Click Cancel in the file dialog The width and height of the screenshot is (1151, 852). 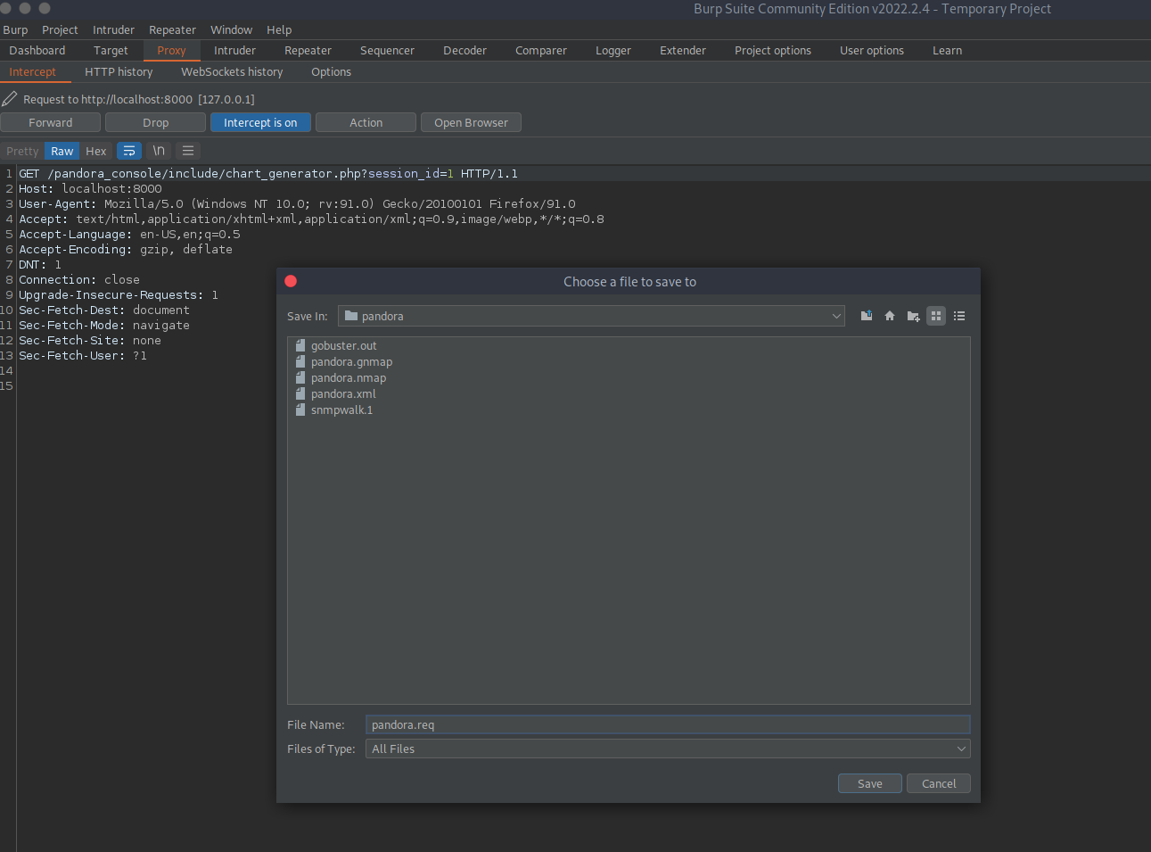(939, 783)
